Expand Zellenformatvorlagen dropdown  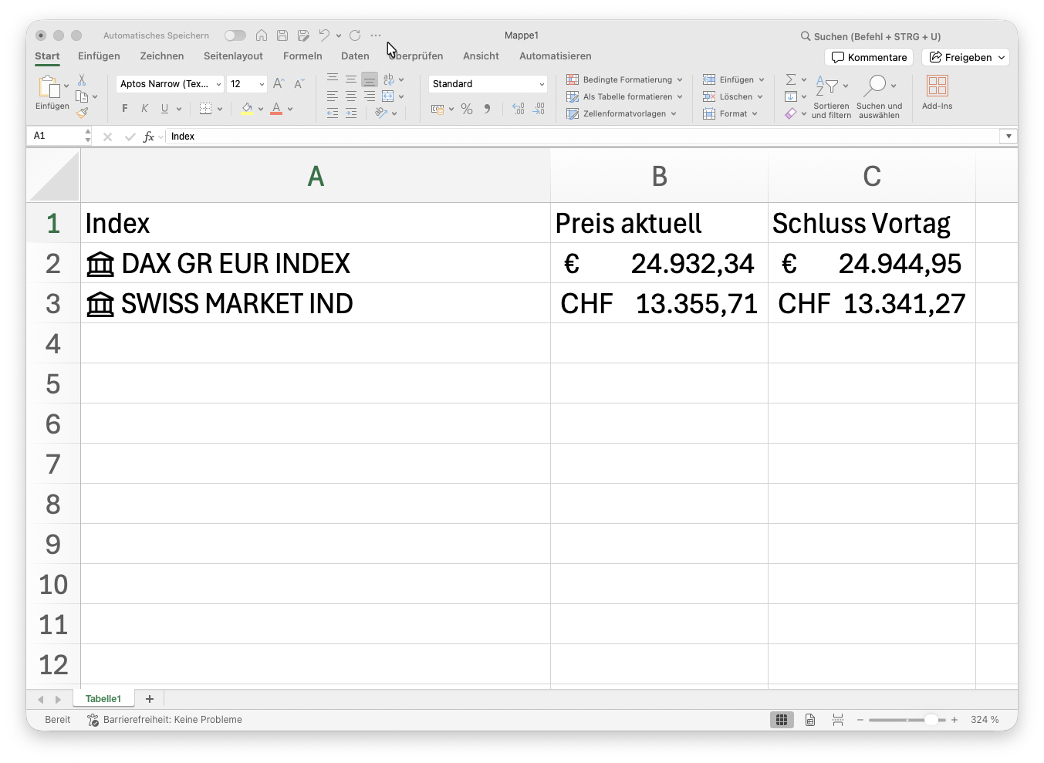click(x=674, y=114)
